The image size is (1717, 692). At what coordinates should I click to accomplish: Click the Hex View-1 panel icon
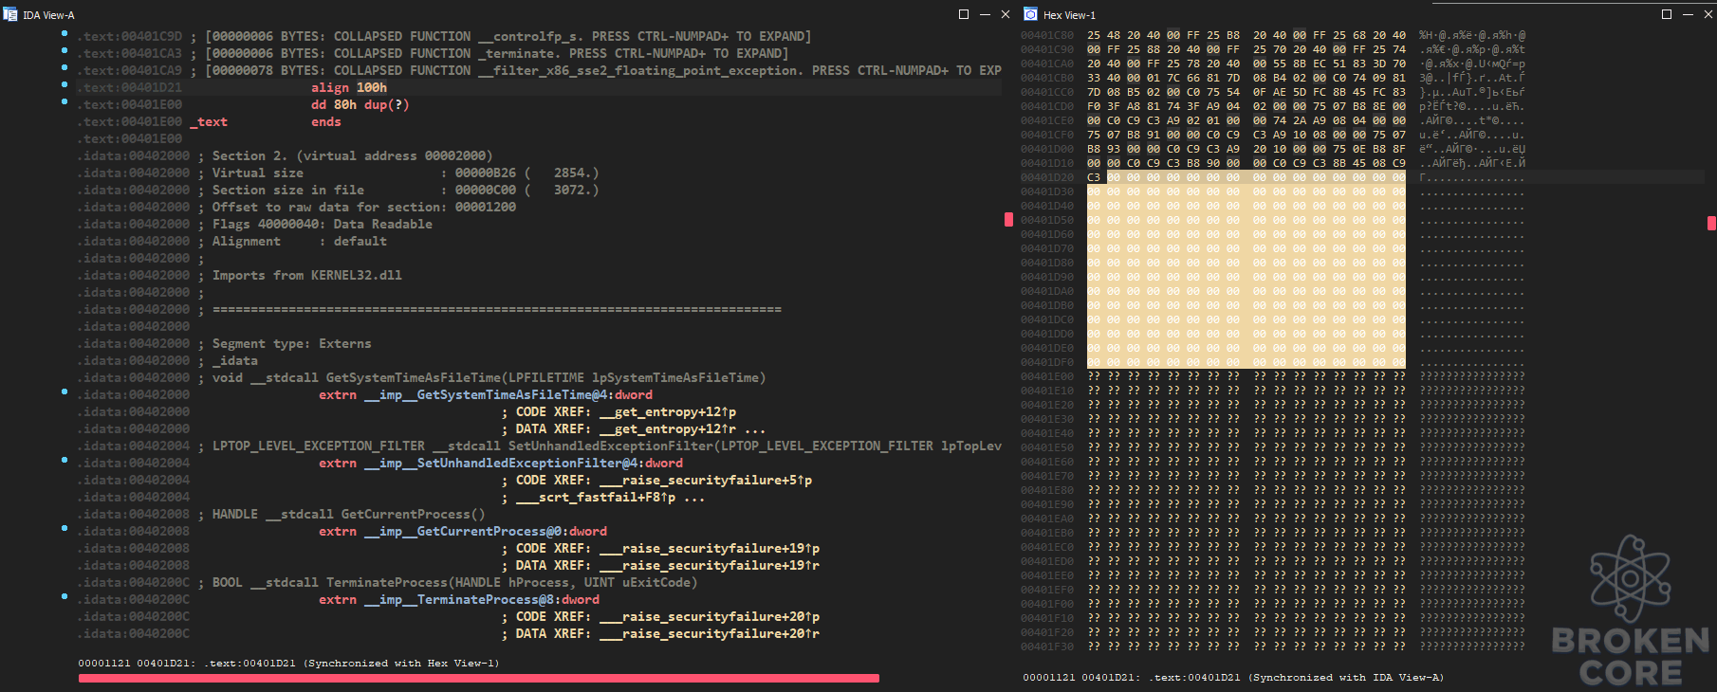[x=1031, y=14]
